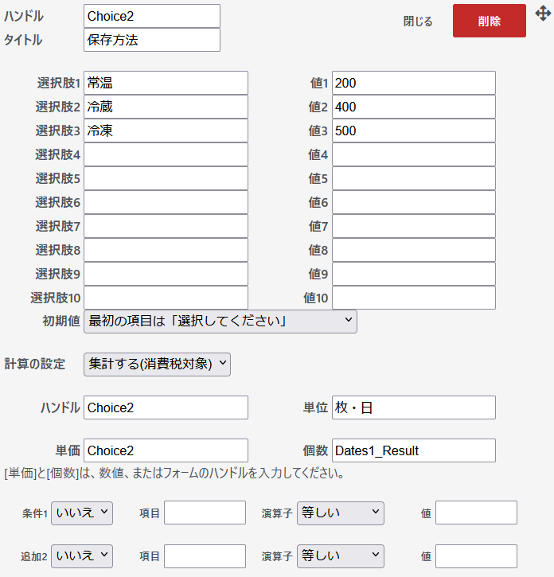
Task: Click the empty 値8 field
Action: point(414,250)
